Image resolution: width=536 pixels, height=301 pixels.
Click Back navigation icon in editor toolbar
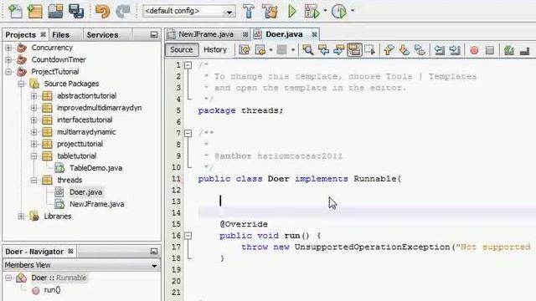(260, 50)
